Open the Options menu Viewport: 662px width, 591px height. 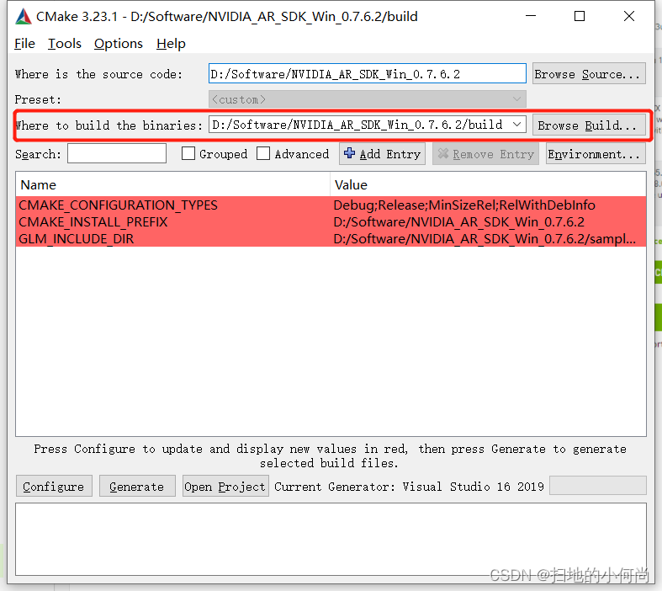coord(119,44)
